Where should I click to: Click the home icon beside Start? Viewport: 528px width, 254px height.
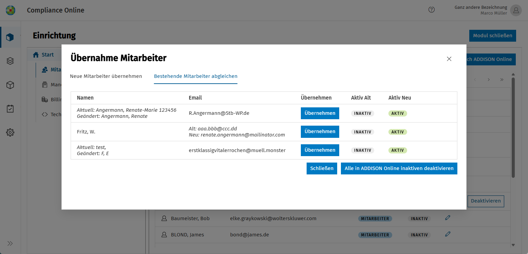tap(36, 55)
